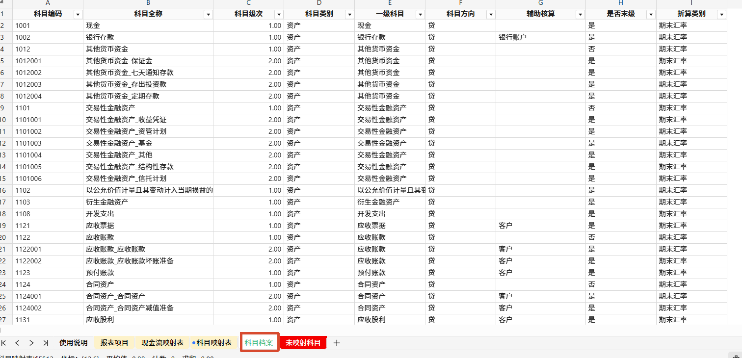Select column G header
The width and height of the screenshot is (742, 358).
click(x=541, y=3)
